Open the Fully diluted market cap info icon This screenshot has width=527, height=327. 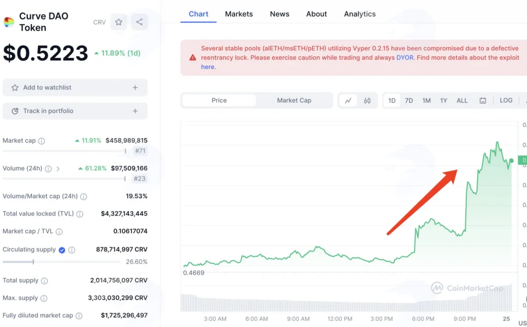[x=79, y=316]
